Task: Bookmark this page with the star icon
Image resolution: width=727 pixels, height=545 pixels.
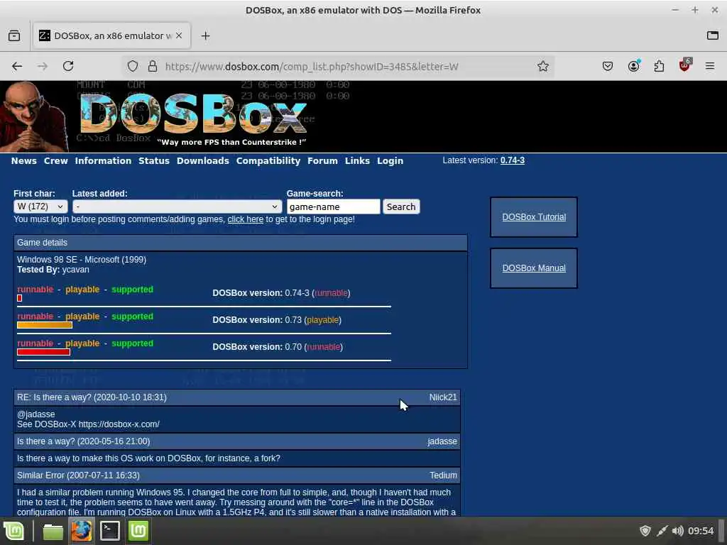Action: coord(543,66)
